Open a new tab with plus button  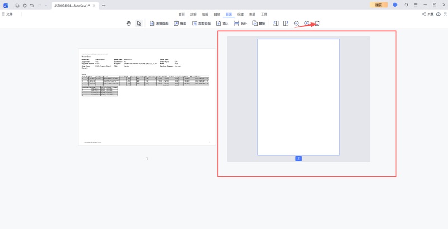[x=104, y=5]
